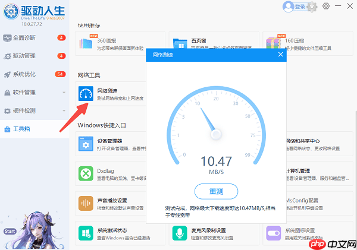The image size is (357, 250).
Task: Click the 系统优化 badge showing 54
Action: click(x=60, y=74)
